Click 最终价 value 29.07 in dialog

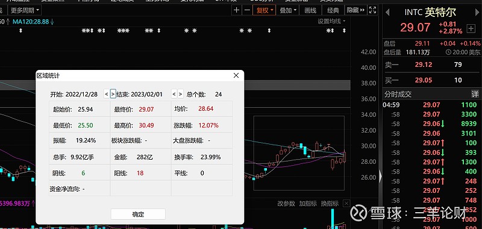point(146,109)
